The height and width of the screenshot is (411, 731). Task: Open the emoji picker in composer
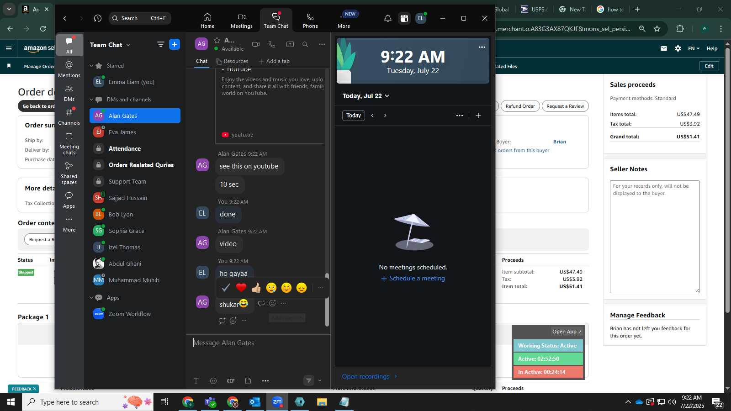[213, 381]
